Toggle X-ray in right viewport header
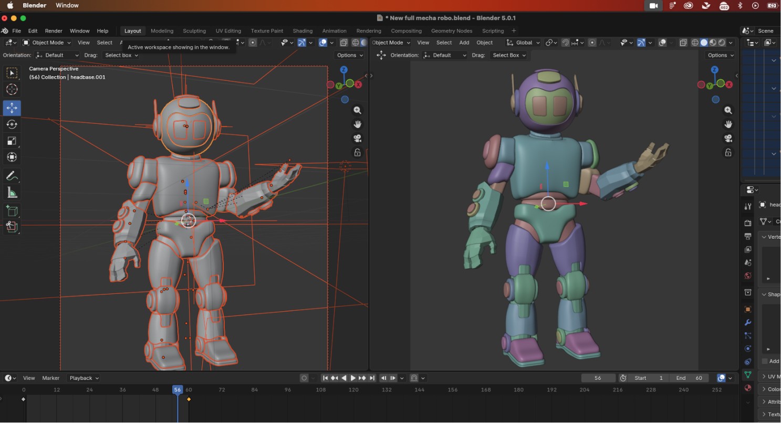This screenshot has width=781, height=423. click(x=683, y=43)
